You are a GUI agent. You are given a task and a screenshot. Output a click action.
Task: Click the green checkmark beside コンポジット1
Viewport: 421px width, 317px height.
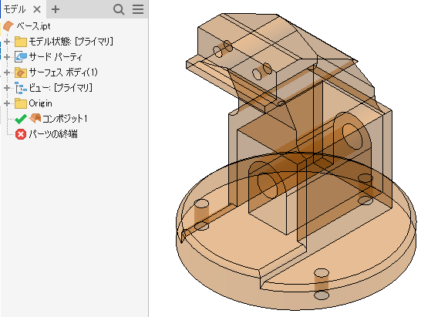coord(21,119)
